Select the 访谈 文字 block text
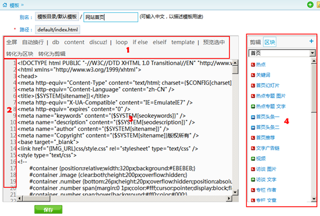The height and width of the screenshot is (216, 320). pos(266,179)
